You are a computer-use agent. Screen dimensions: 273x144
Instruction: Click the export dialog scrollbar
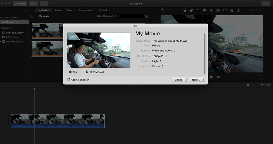205,54
